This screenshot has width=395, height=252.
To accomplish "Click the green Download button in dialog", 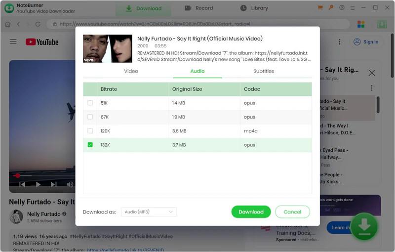I will [251, 212].
